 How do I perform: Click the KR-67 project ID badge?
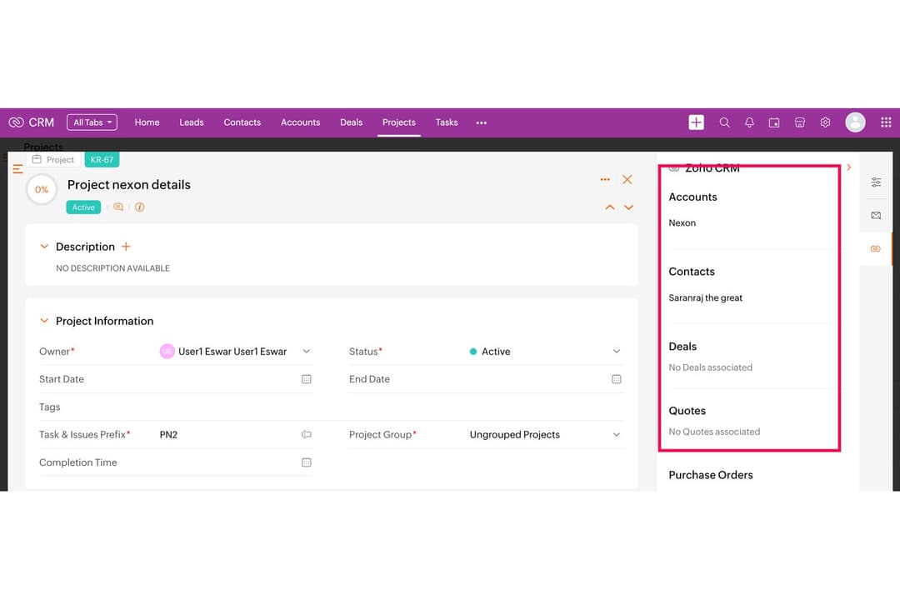click(102, 160)
